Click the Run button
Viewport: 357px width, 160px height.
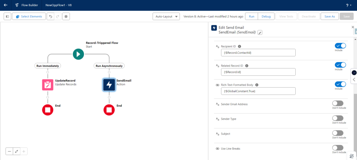[252, 17]
